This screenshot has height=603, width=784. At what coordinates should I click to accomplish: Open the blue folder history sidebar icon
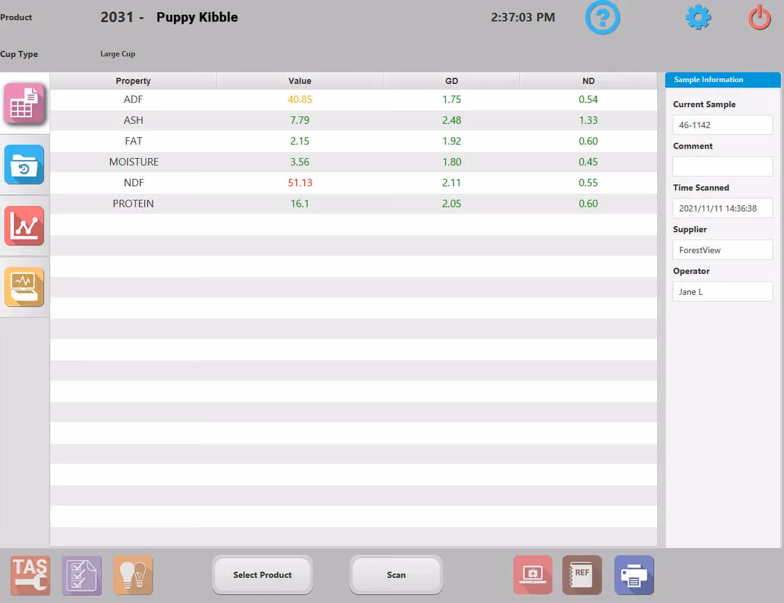tap(24, 164)
